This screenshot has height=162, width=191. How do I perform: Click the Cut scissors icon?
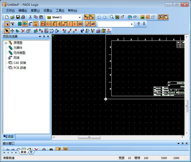tap(30, 17)
